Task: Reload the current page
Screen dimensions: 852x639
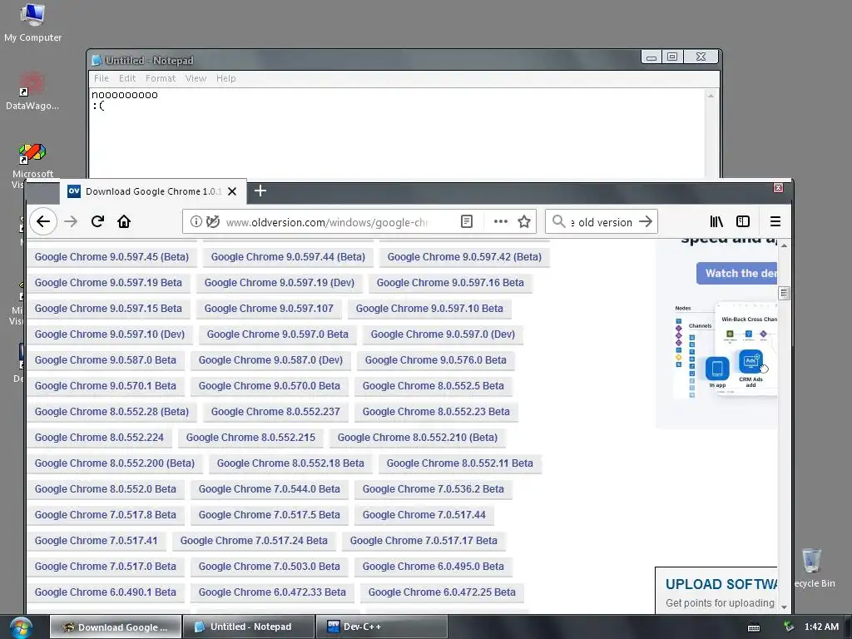Action: [97, 221]
